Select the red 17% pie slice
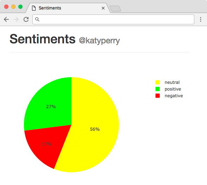Viewport: 207px width, 185px height. point(48,144)
